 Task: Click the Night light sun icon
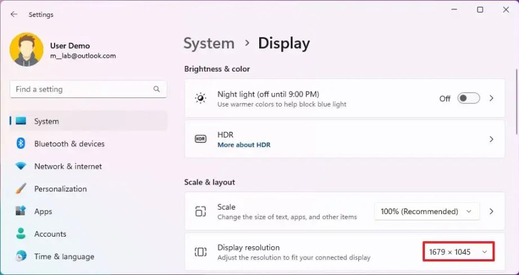[201, 99]
